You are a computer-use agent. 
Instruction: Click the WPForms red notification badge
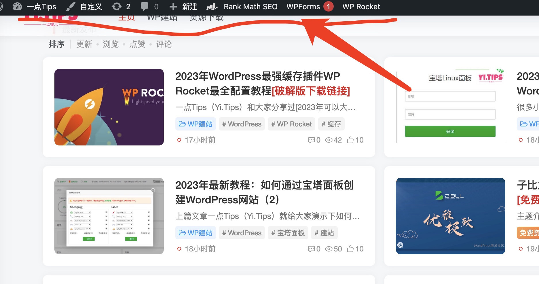(x=328, y=7)
